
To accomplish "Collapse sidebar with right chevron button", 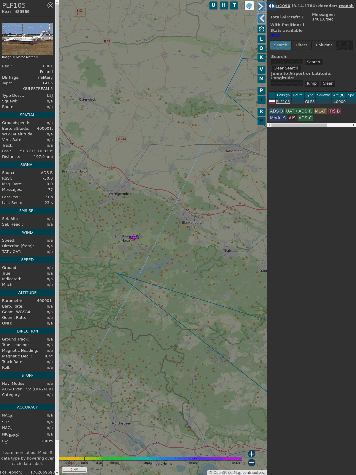I will pos(261,7).
